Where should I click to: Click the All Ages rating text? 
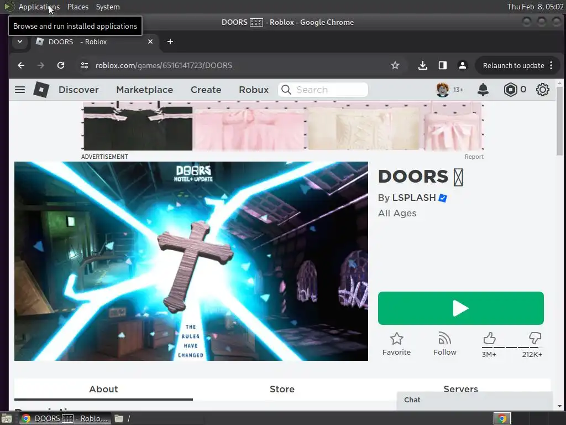(397, 213)
